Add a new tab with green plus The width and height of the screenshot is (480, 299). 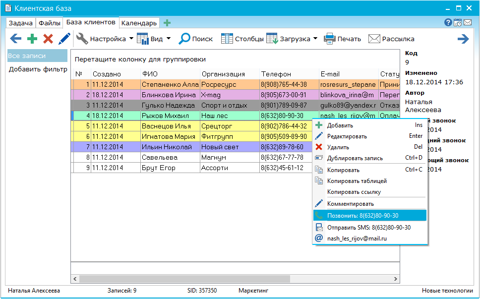coord(167,23)
